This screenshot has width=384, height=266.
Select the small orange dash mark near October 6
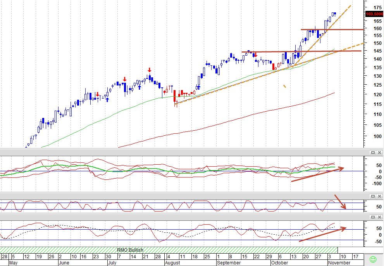284,86
